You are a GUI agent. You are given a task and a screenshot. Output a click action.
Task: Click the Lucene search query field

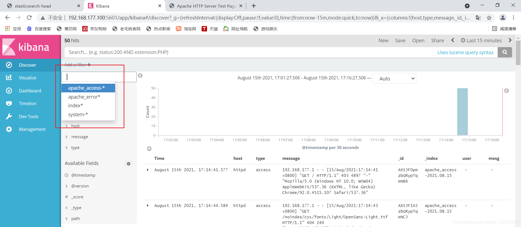click(250, 52)
